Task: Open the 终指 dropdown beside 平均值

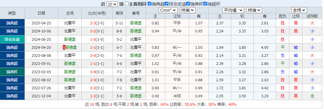Action: (254, 10)
